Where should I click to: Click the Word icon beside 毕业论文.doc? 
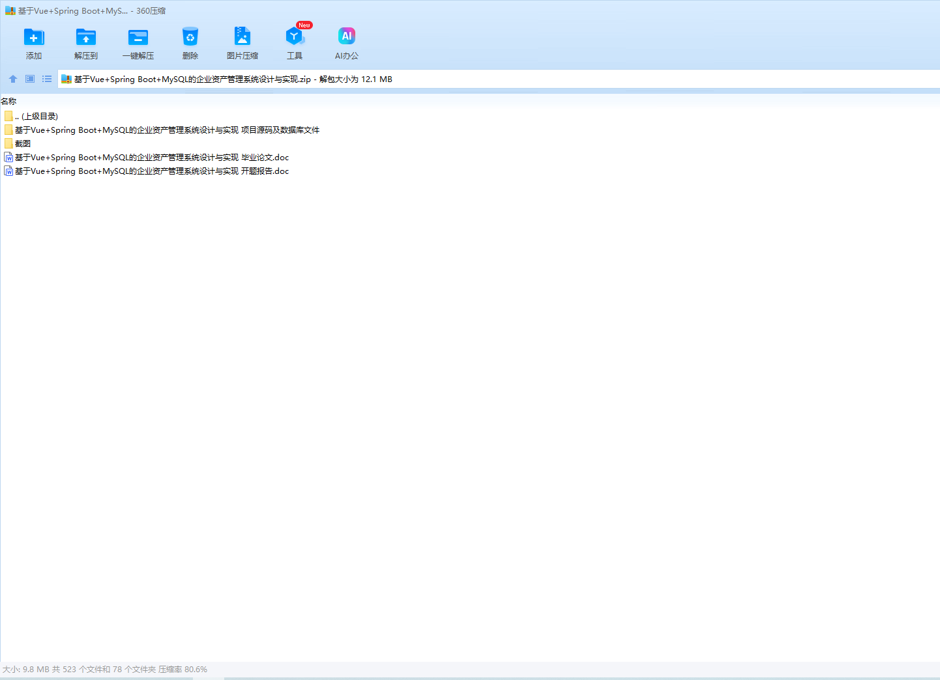8,158
